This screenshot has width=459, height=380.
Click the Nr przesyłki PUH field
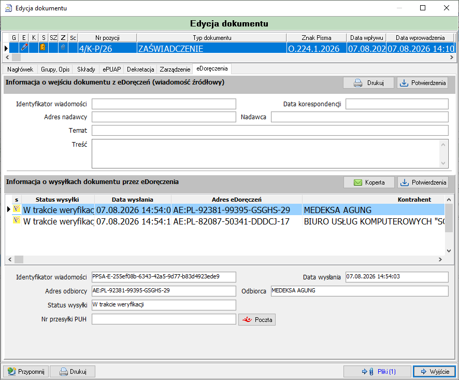(x=164, y=319)
